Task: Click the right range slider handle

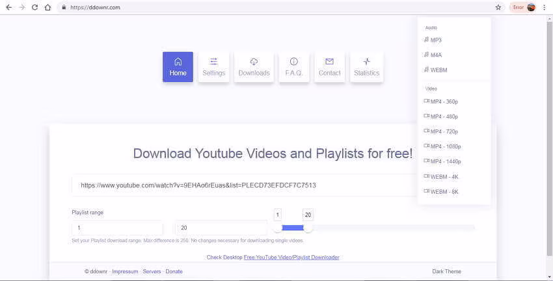Action: [x=308, y=228]
